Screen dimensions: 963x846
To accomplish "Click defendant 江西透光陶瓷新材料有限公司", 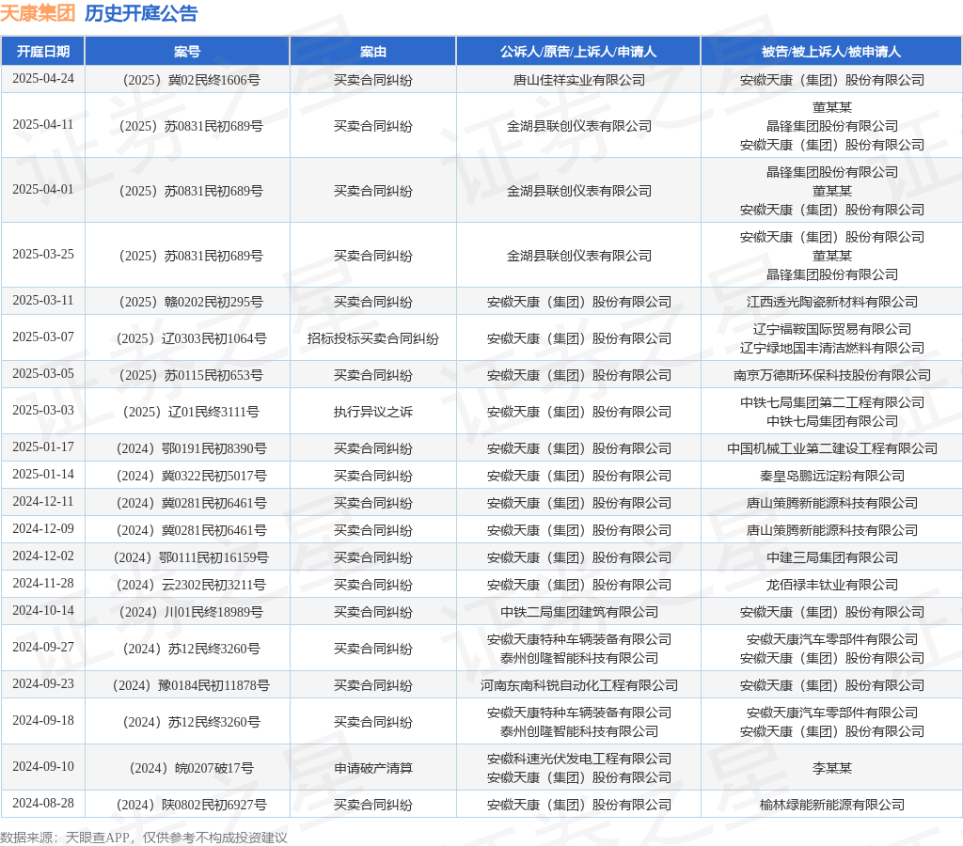I will tap(831, 302).
